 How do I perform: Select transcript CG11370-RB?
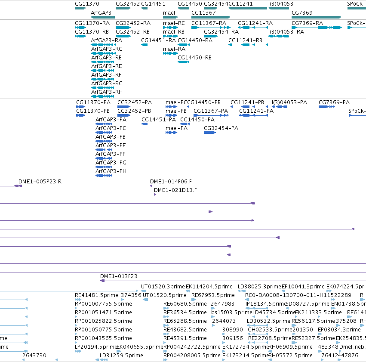80,36
